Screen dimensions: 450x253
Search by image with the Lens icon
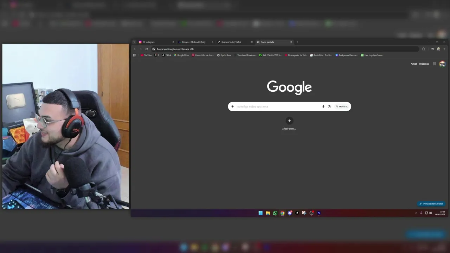coord(329,106)
